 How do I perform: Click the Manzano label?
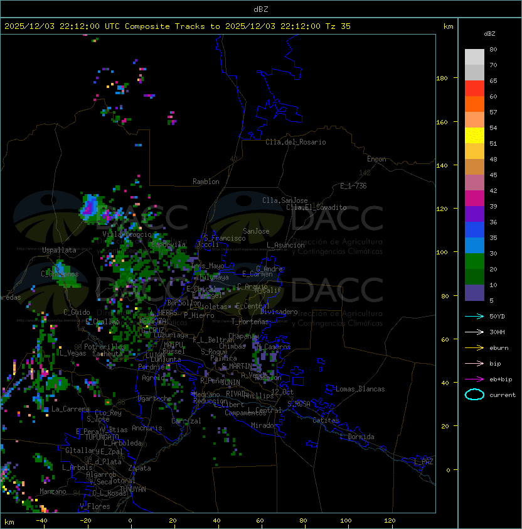click(x=53, y=491)
